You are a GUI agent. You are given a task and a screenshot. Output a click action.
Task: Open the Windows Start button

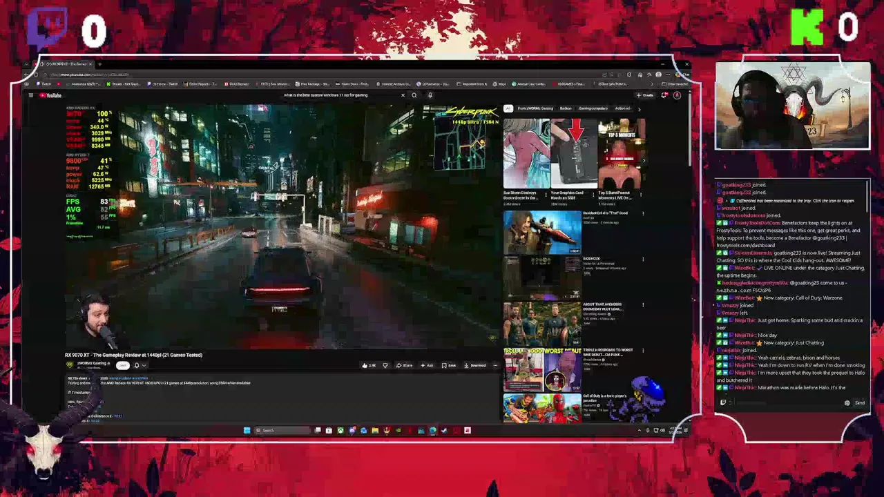247,430
